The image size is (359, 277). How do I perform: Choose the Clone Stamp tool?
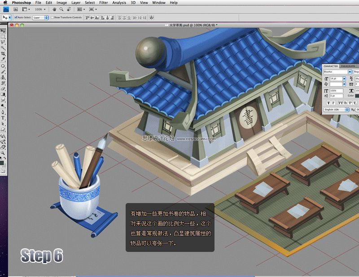[3, 77]
